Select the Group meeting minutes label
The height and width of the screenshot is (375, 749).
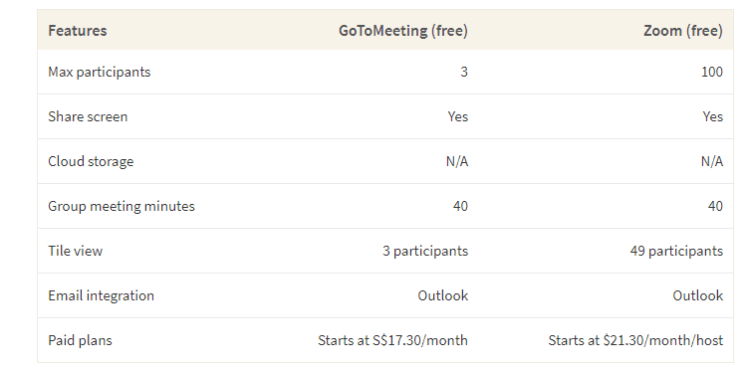click(122, 206)
